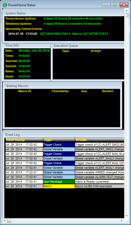Click the Dusk value 21:33:34
The width and height of the screenshot is (131, 225).
24,76
